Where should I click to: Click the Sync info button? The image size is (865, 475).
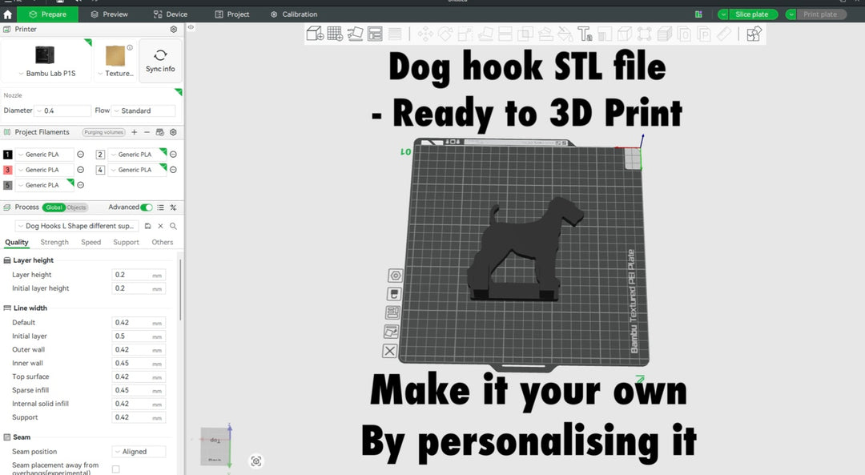click(160, 61)
